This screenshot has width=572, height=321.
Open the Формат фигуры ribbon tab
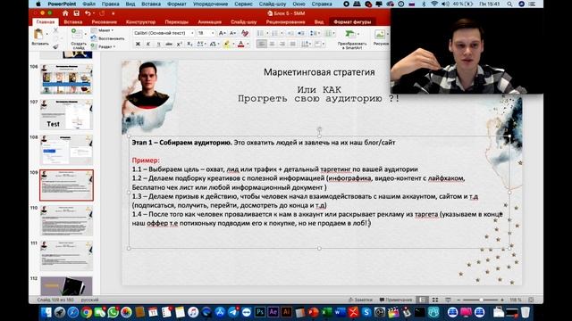(352, 21)
